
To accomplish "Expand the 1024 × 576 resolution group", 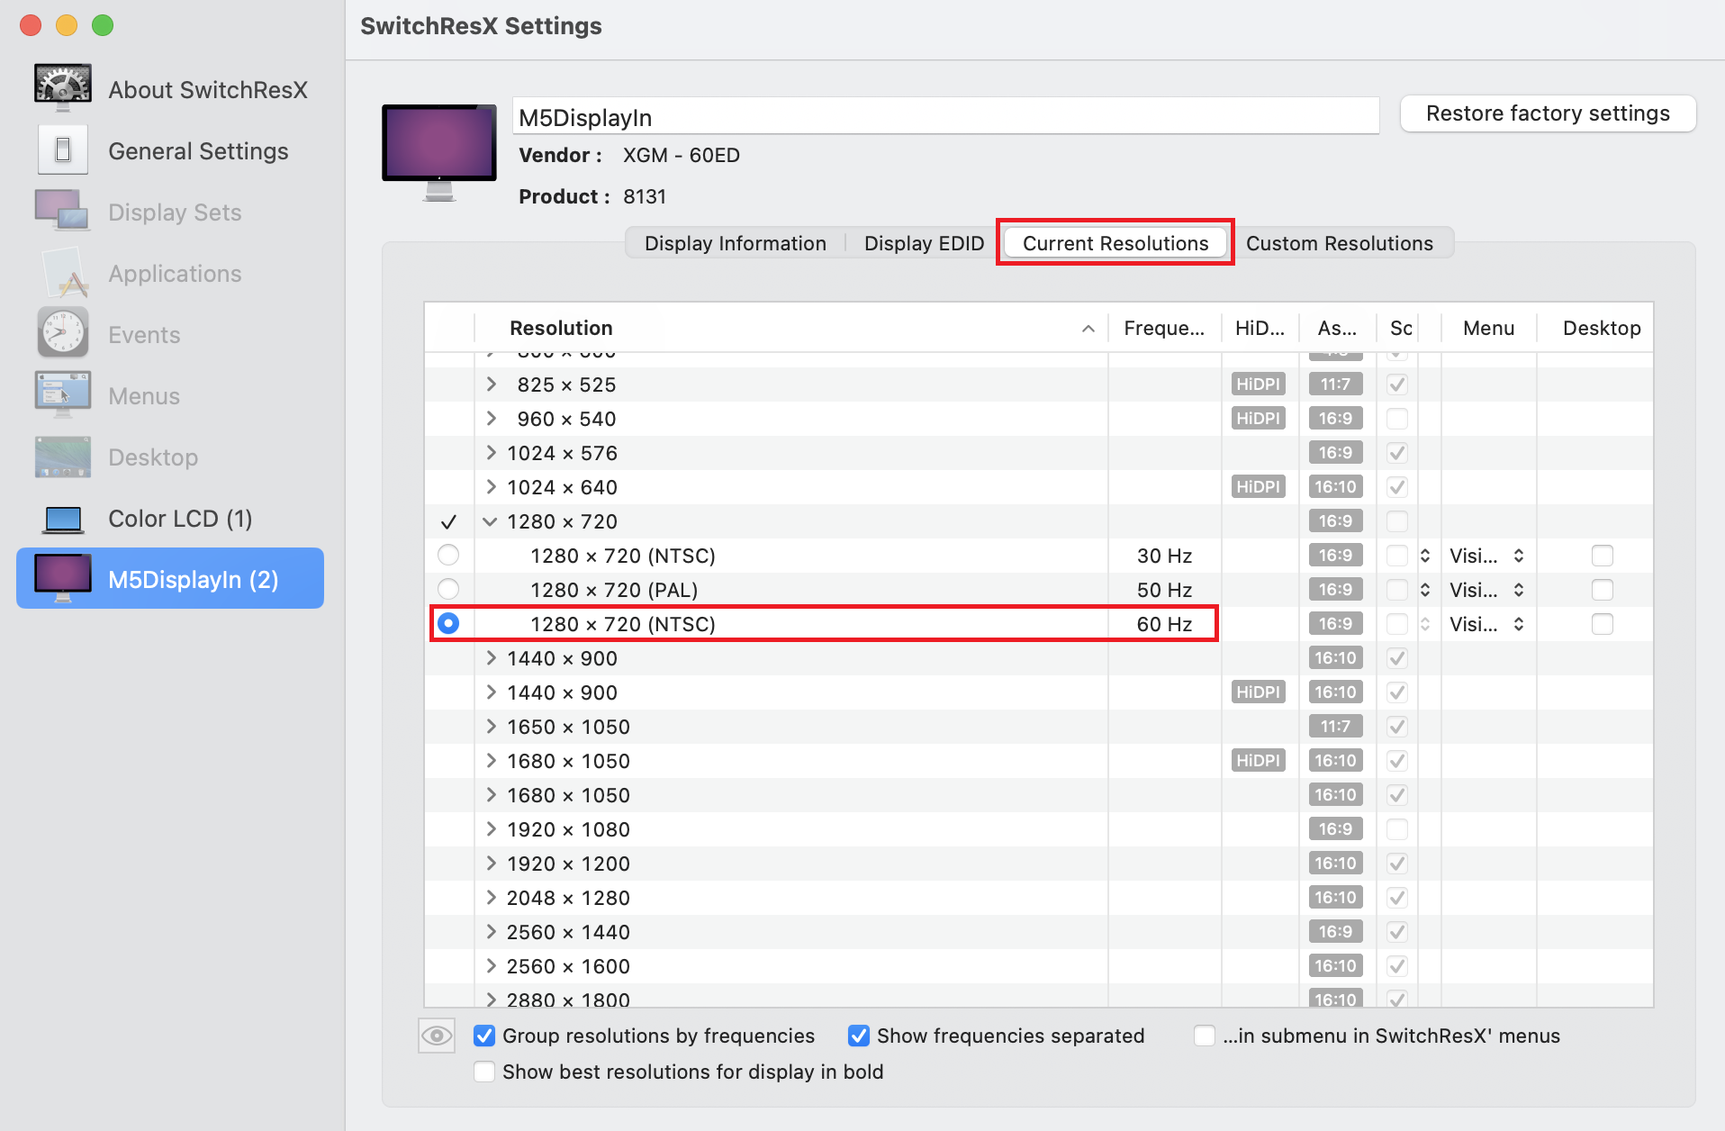I will (x=492, y=453).
